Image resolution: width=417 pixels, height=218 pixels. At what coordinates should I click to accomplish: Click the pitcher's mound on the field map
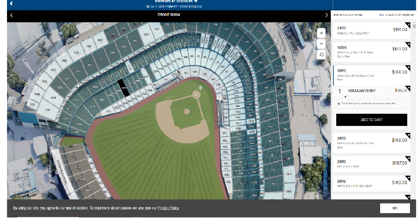coord(187,111)
